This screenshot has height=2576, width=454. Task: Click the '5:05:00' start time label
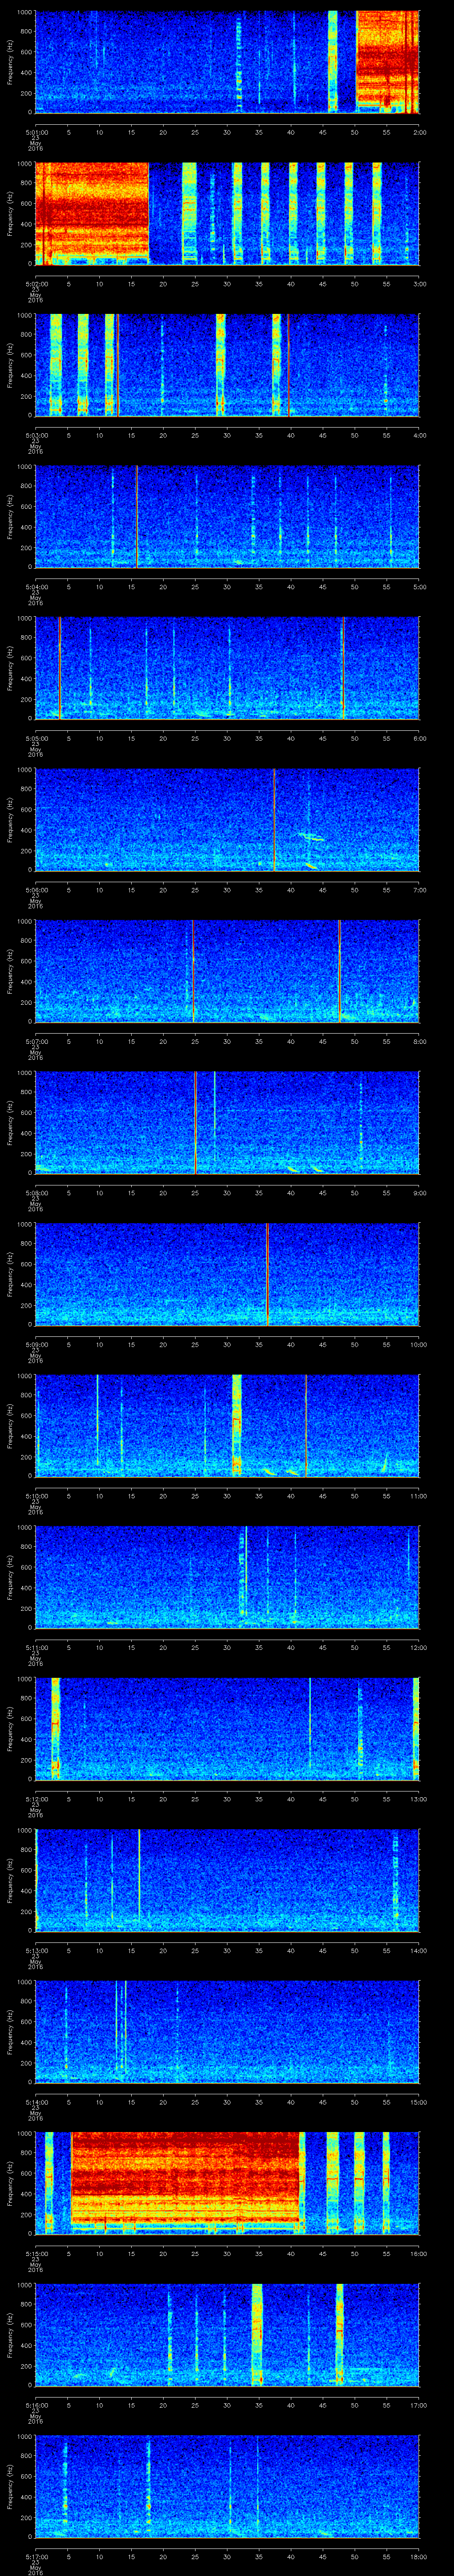click(x=36, y=738)
